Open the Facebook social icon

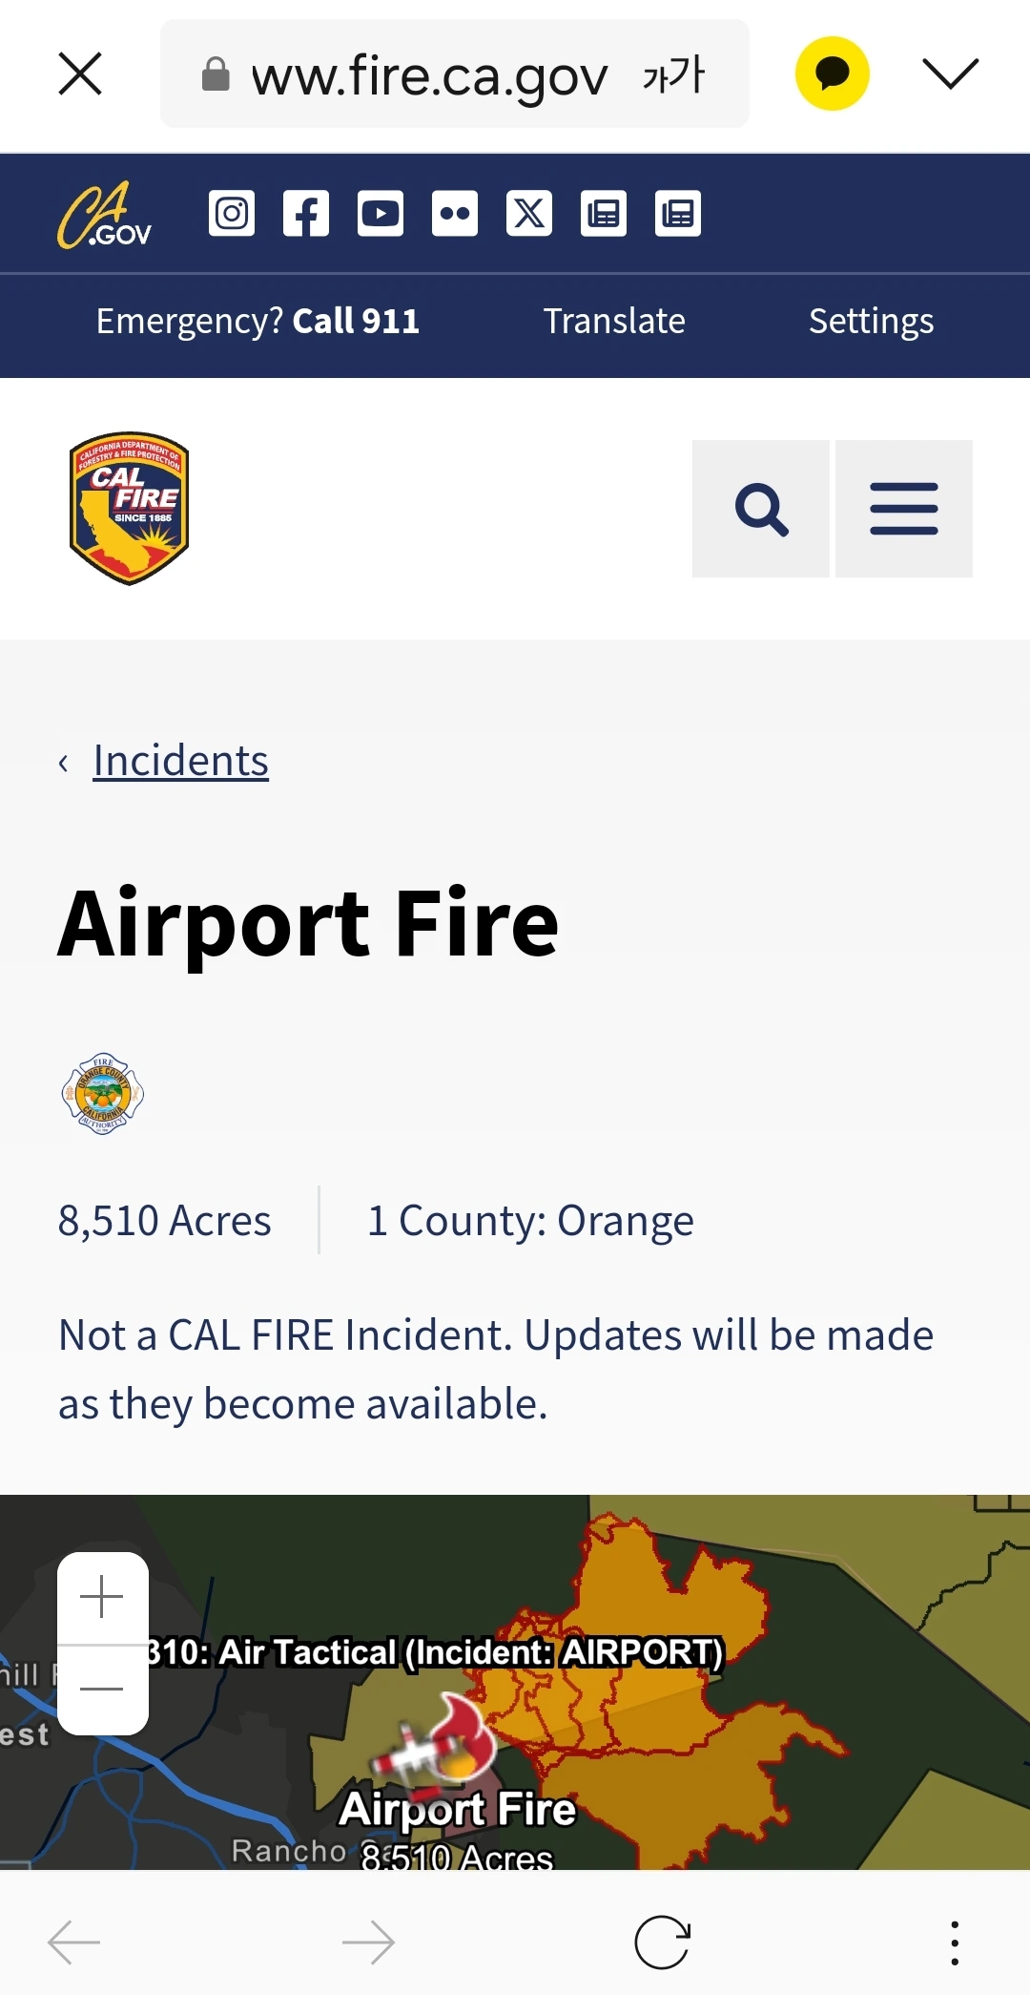[306, 213]
